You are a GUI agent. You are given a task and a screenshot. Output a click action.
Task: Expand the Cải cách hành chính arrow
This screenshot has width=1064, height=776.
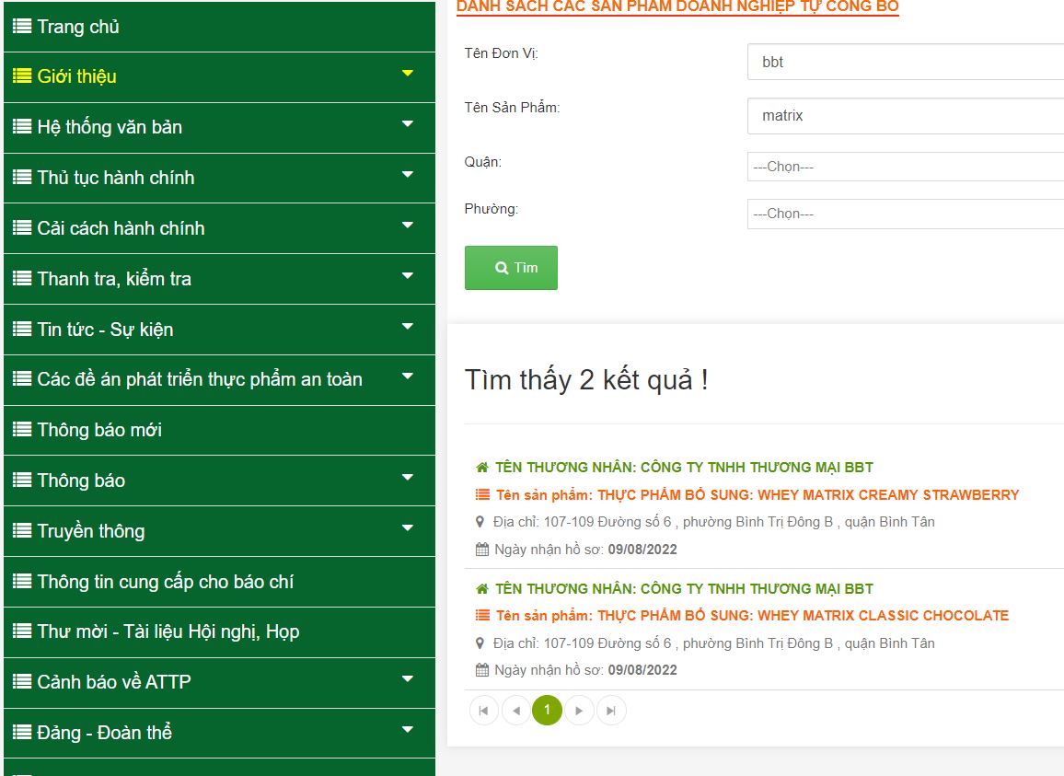[407, 226]
